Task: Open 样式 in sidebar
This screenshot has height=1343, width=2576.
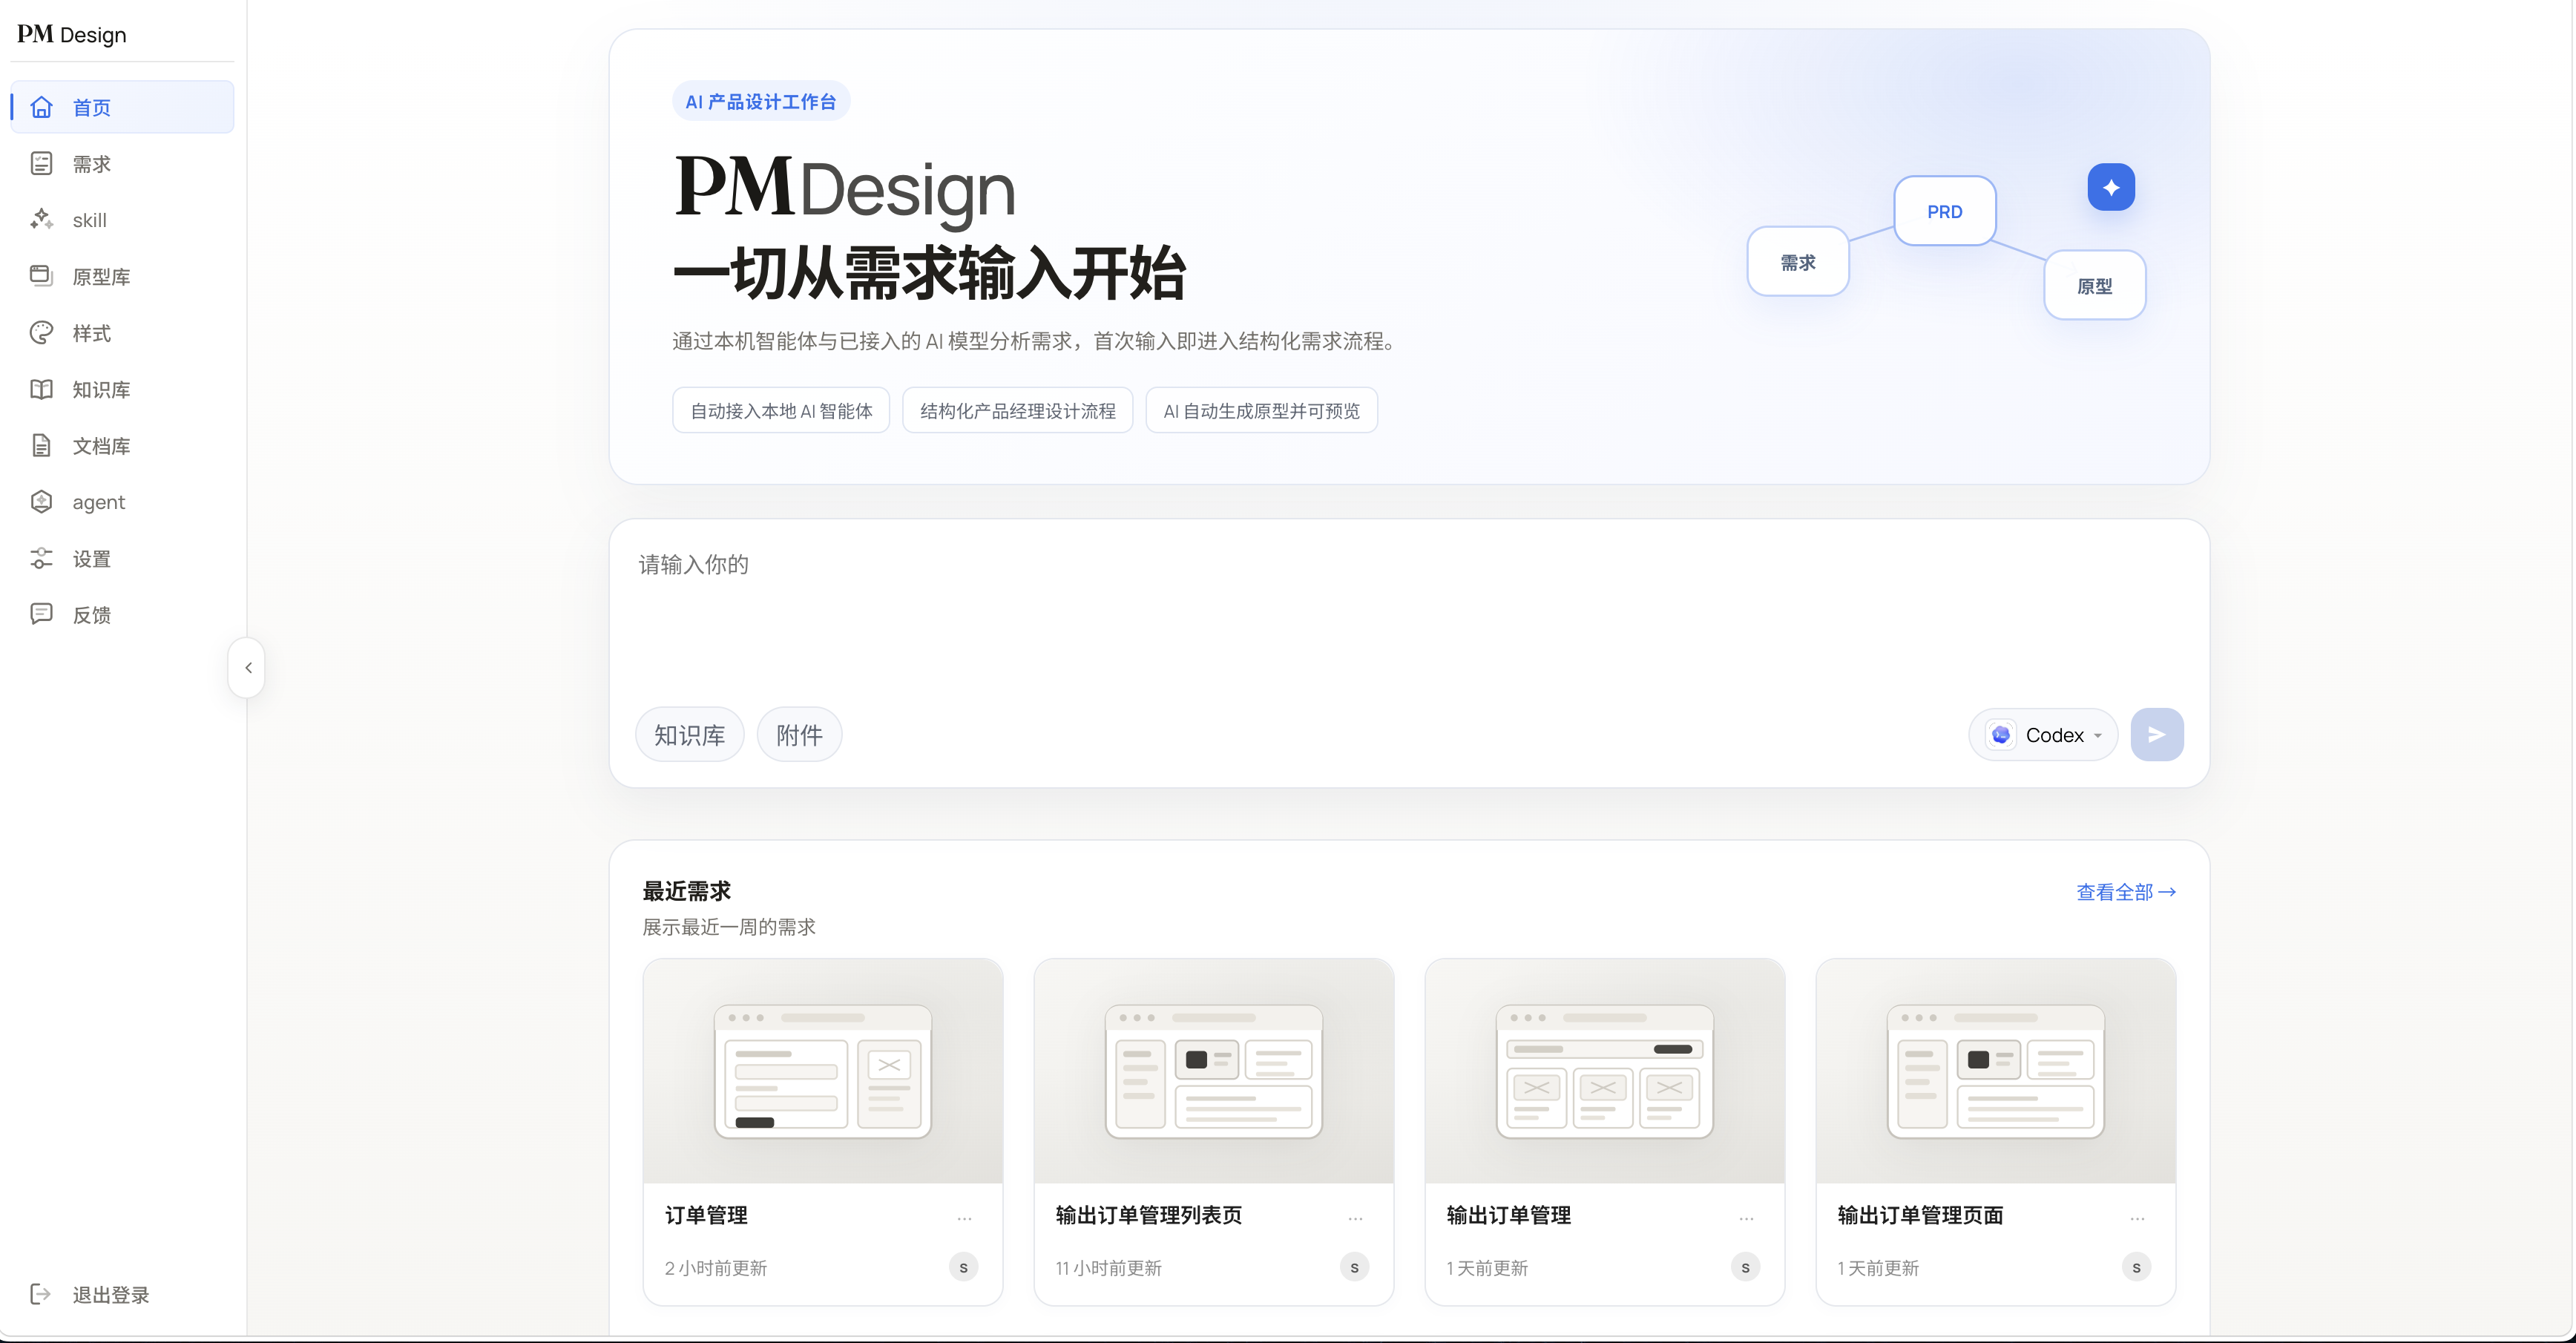Action: coord(122,333)
